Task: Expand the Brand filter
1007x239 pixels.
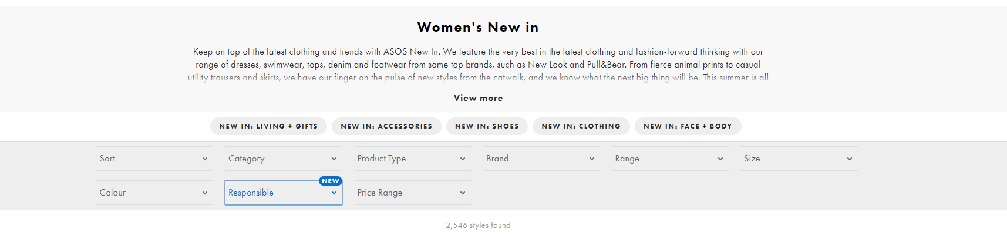Action: pyautogui.click(x=541, y=159)
